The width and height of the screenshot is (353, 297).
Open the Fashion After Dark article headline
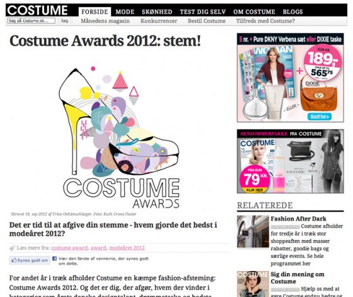tap(299, 219)
